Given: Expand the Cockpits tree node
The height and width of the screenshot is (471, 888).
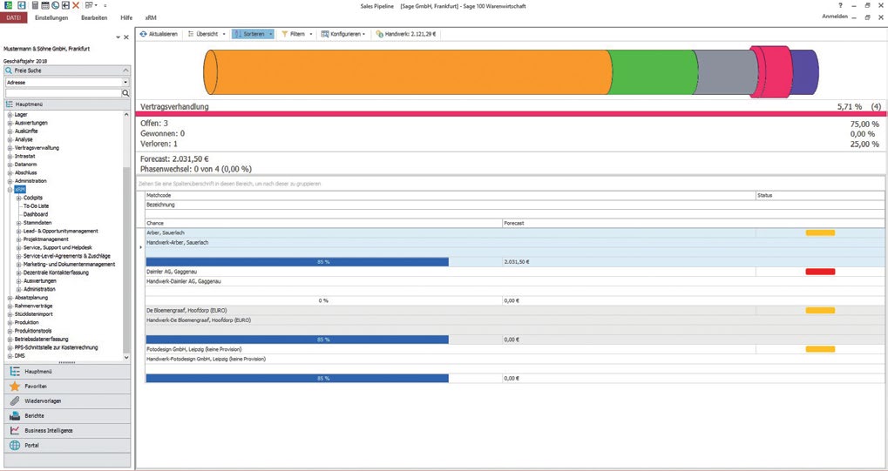Looking at the screenshot, I should (18, 198).
